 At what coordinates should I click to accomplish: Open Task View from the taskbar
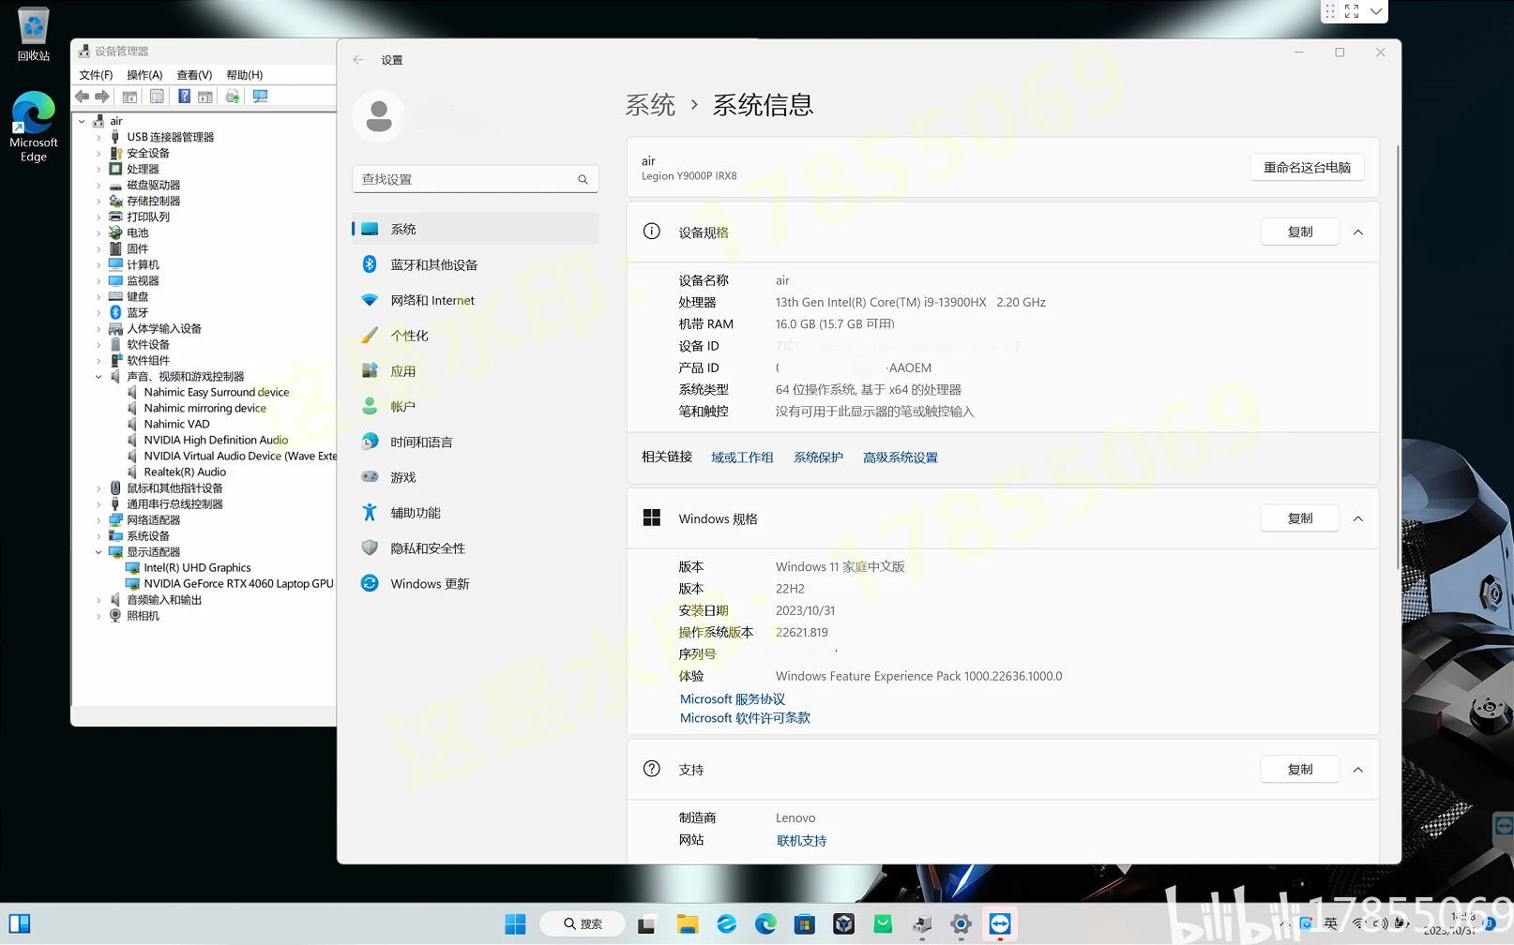coord(647,924)
